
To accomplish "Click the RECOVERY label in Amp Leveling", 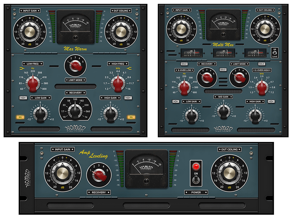I will (99, 192).
